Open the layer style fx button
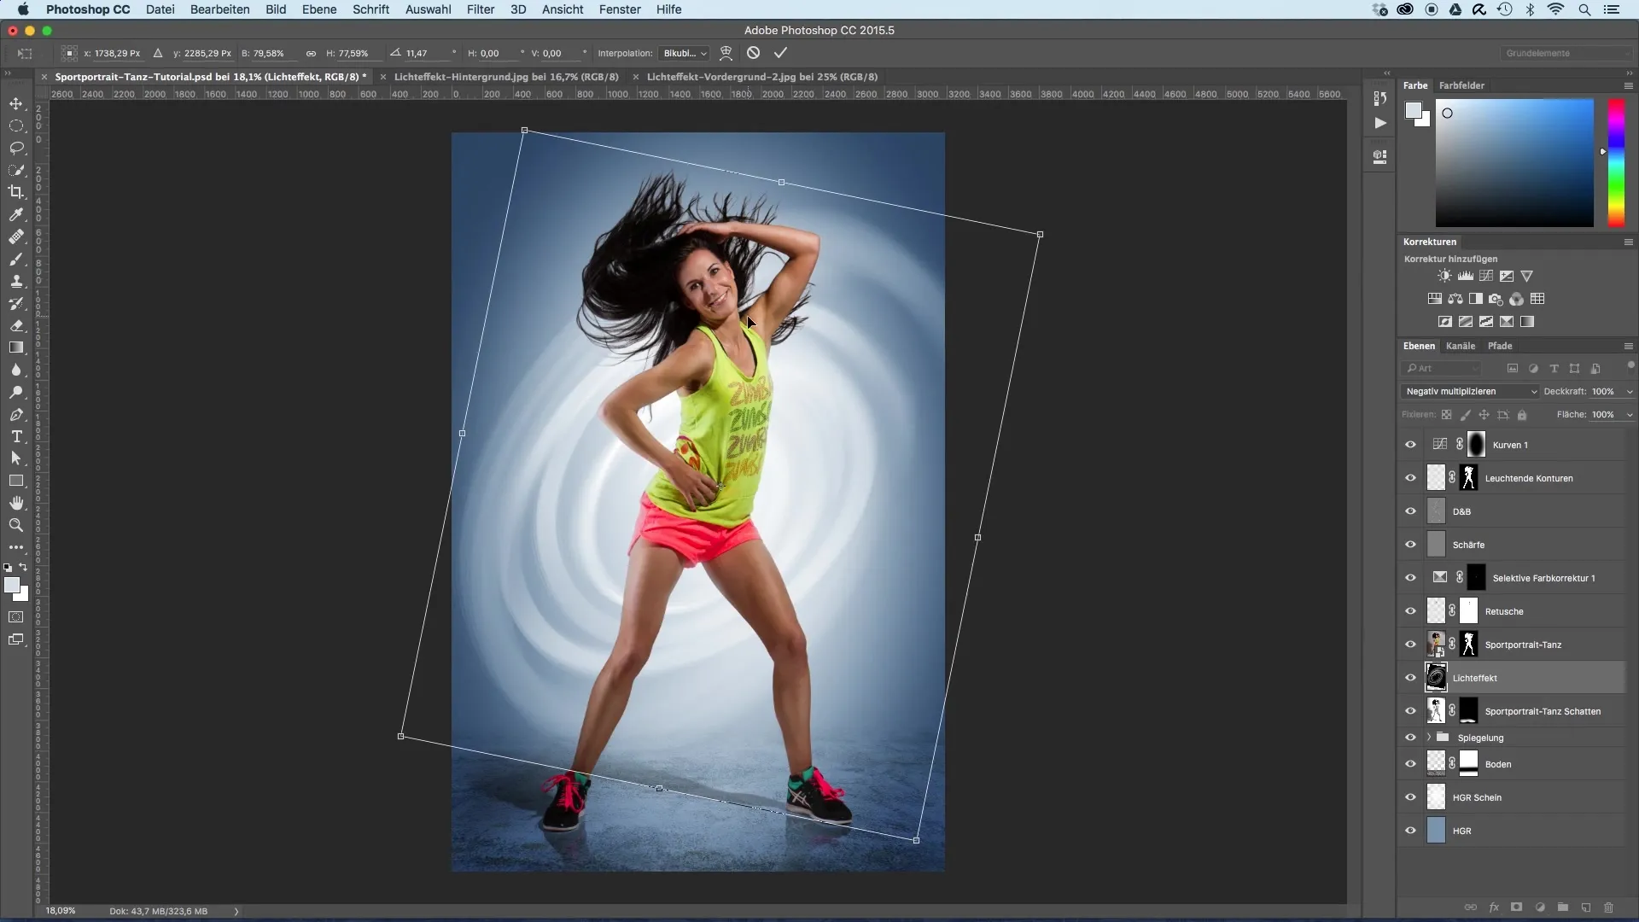1639x922 pixels. click(1494, 907)
